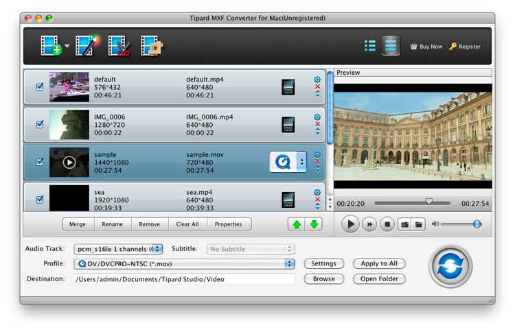Click the Open Folder button
The height and width of the screenshot is (332, 515).
(379, 279)
